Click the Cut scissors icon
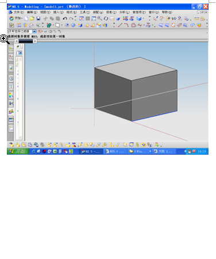 [x=45, y=18]
